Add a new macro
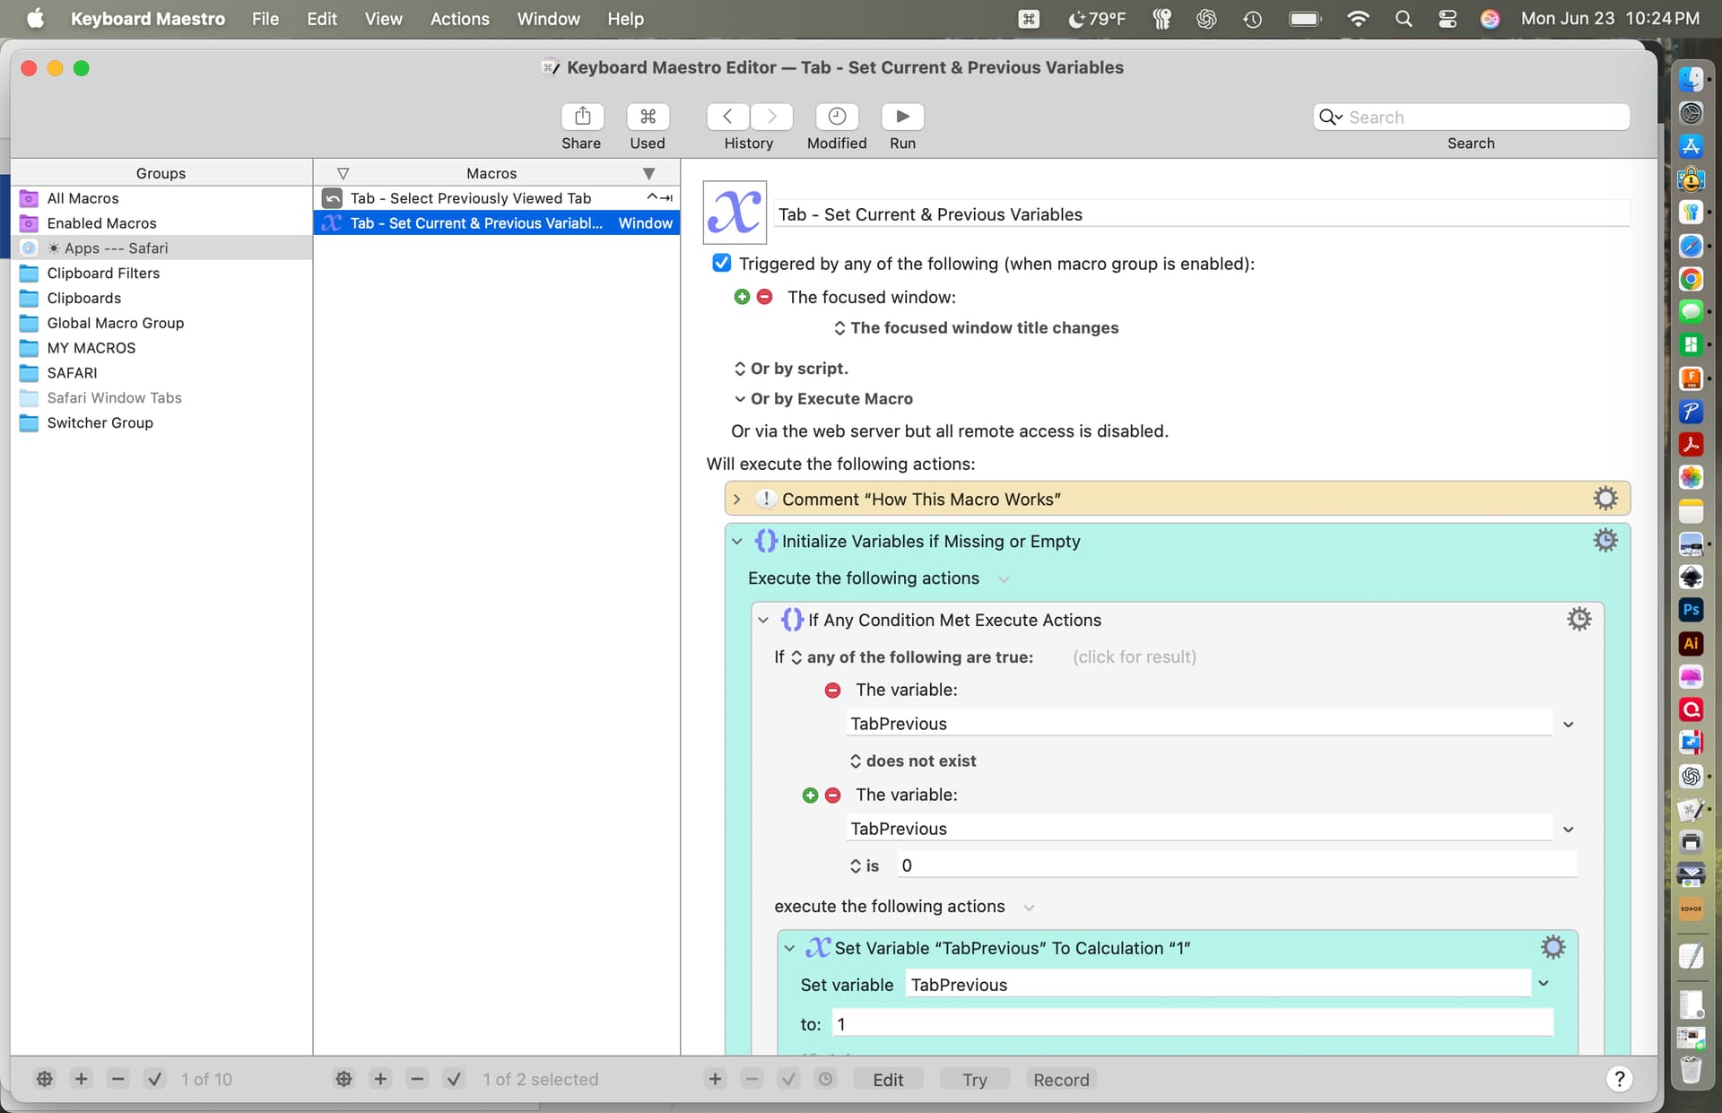The height and width of the screenshot is (1113, 1722). (x=380, y=1079)
